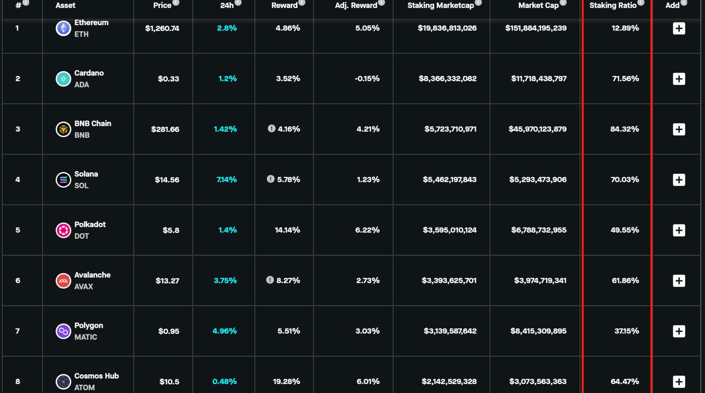The width and height of the screenshot is (705, 393).
Task: Click the warning icon beside BNB reward
Action: tap(271, 128)
